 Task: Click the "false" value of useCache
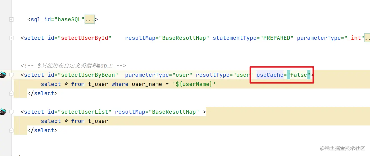[298, 75]
